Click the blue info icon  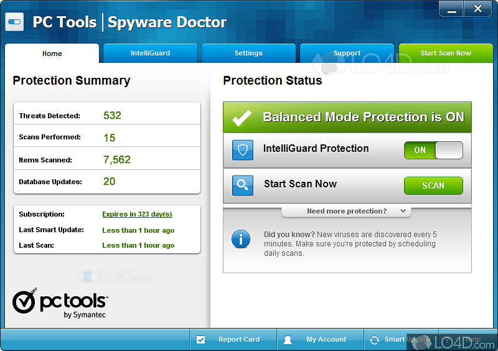[241, 239]
